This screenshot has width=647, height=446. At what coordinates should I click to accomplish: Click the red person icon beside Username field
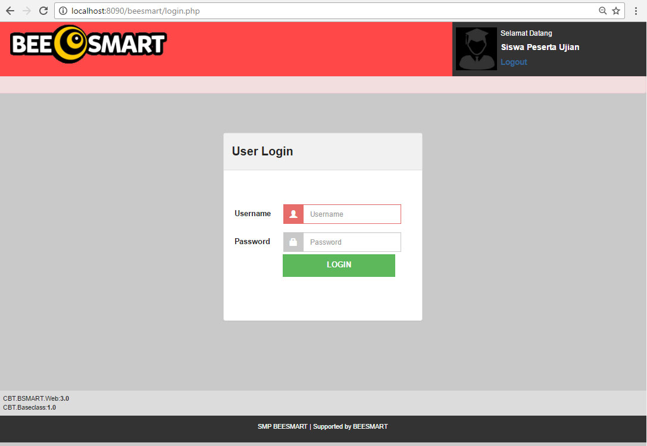click(293, 213)
